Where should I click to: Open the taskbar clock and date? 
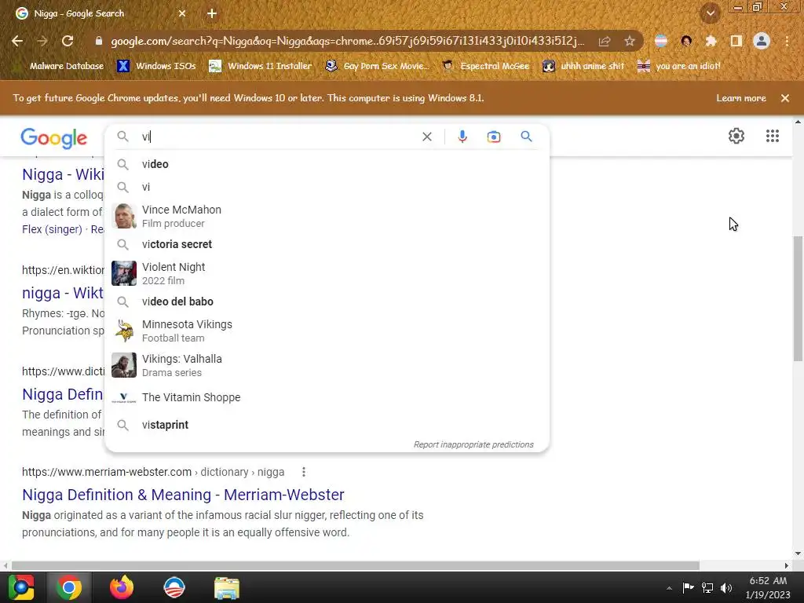768,587
